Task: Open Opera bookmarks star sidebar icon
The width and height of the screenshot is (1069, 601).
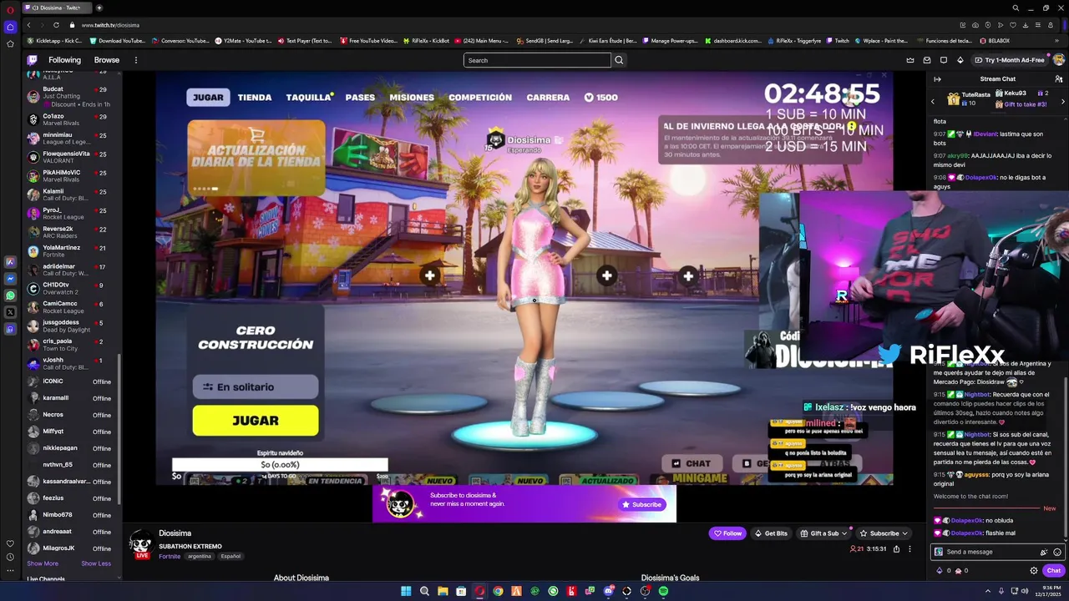Action: pos(10,43)
